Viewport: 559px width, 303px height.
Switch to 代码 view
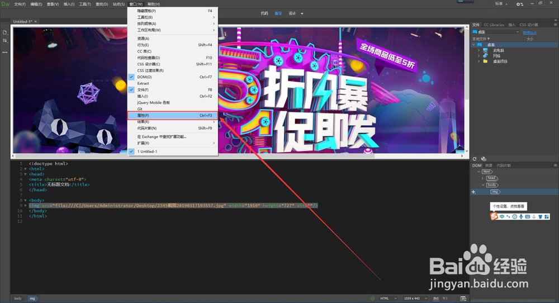click(x=264, y=13)
